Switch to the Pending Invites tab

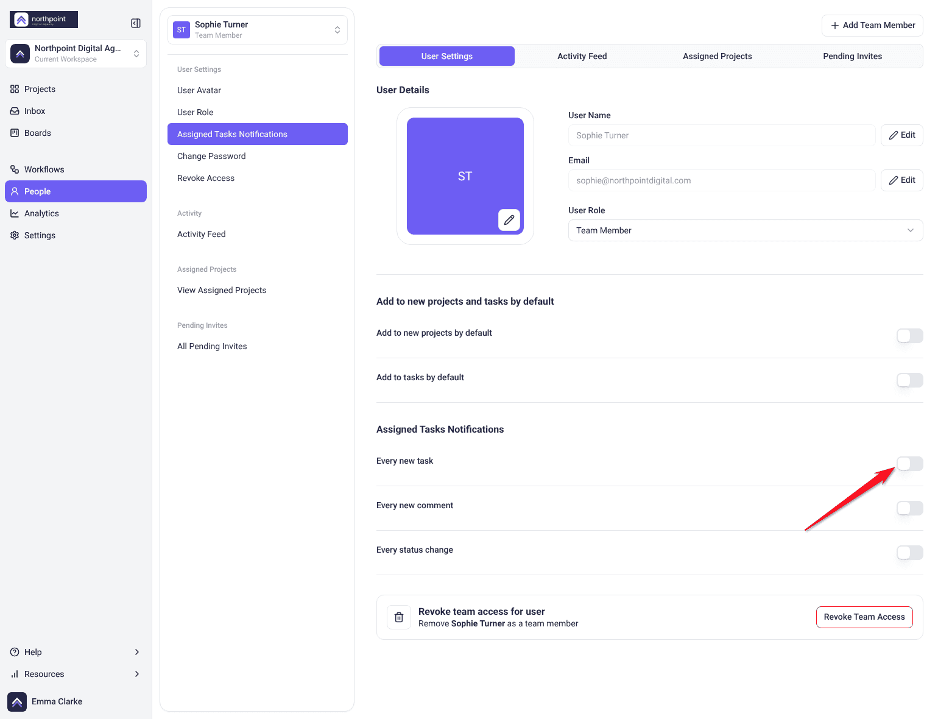pos(853,56)
